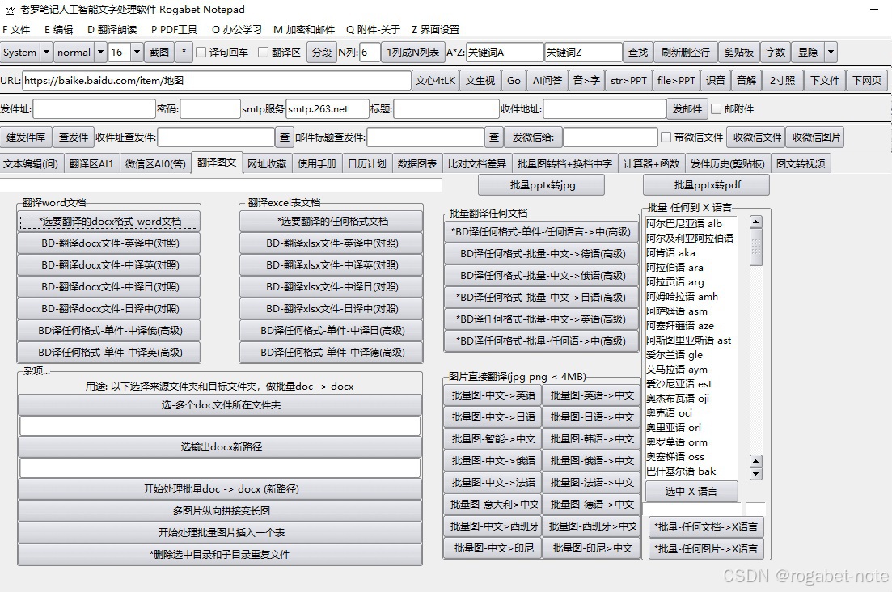Open the font size 16 dropdown arrow
The width and height of the screenshot is (892, 592).
137,53
